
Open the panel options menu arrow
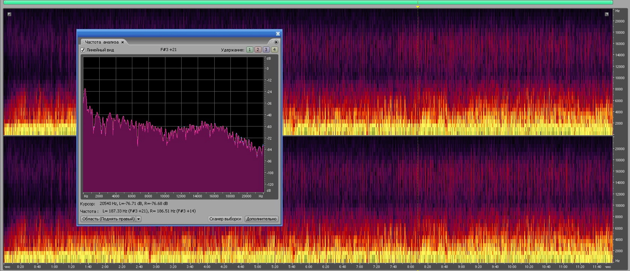276,42
